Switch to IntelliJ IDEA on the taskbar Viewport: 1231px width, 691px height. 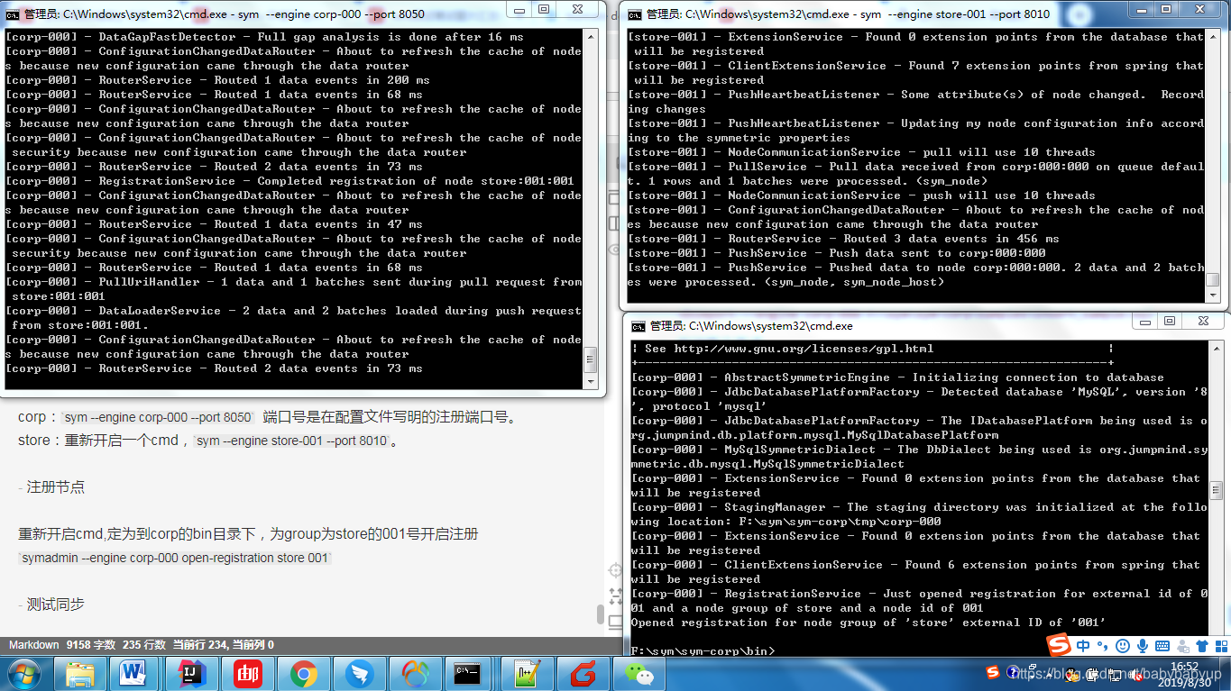click(x=192, y=673)
